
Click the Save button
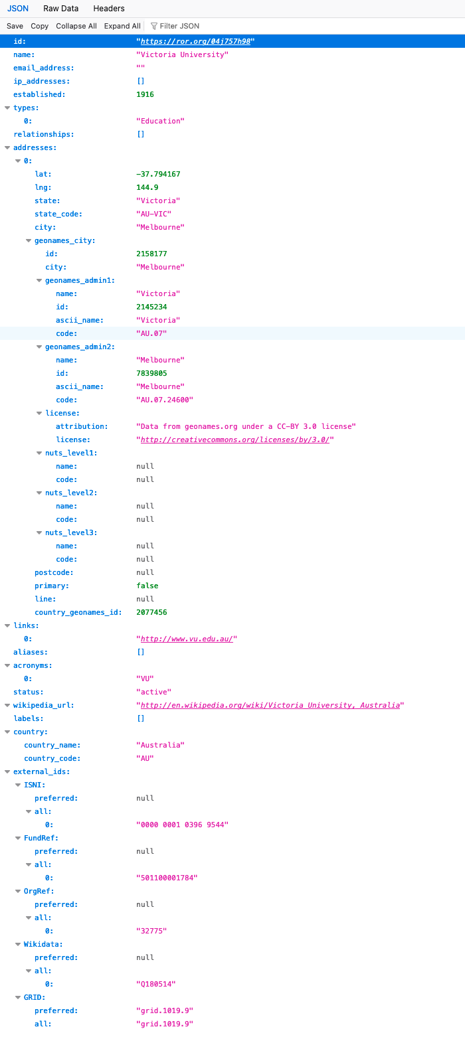tap(15, 26)
